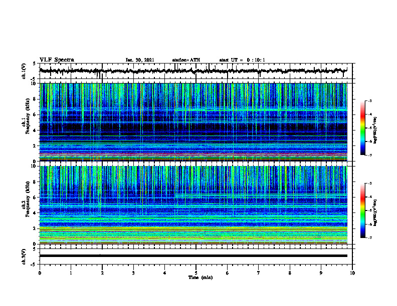Click the 'ch.1(V)' axis label
Image resolution: width=397 pixels, height=306 pixels.
[x=24, y=71]
